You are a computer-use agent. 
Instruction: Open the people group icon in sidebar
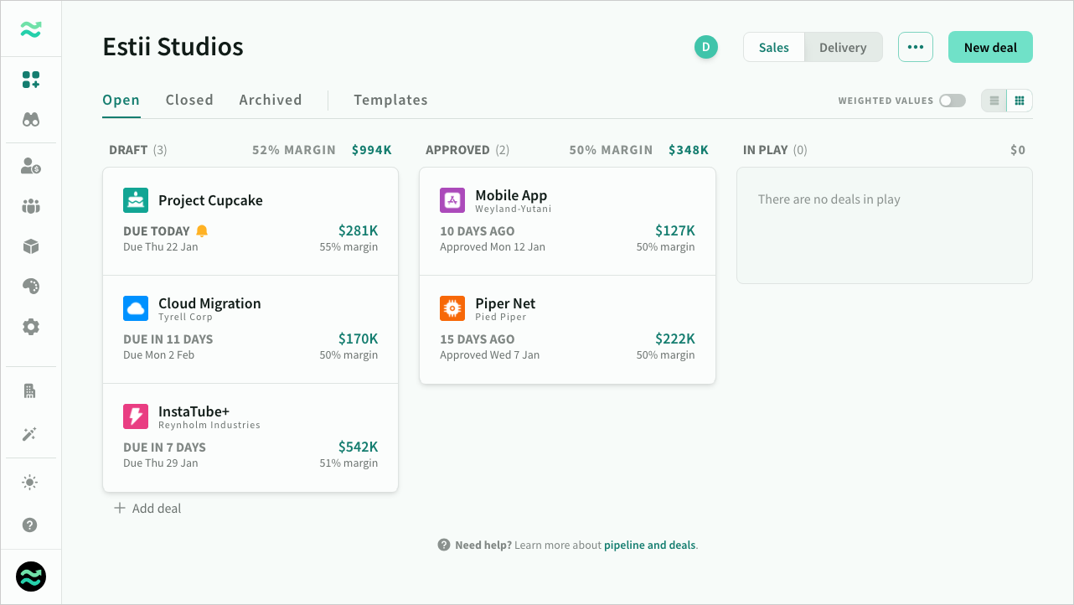31,206
